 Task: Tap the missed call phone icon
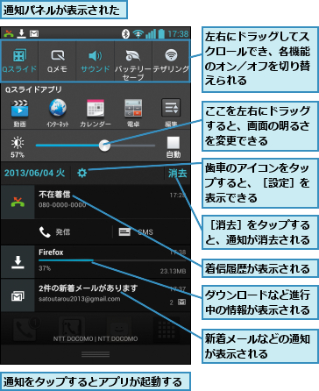pos(18,202)
